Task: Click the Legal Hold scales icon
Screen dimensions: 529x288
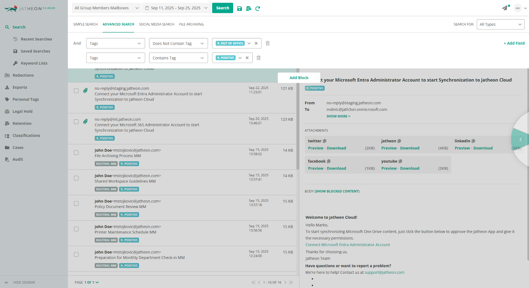Action: click(x=7, y=111)
